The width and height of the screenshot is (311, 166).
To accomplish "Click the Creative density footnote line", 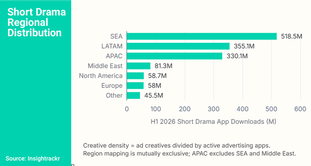I will click(x=177, y=146).
